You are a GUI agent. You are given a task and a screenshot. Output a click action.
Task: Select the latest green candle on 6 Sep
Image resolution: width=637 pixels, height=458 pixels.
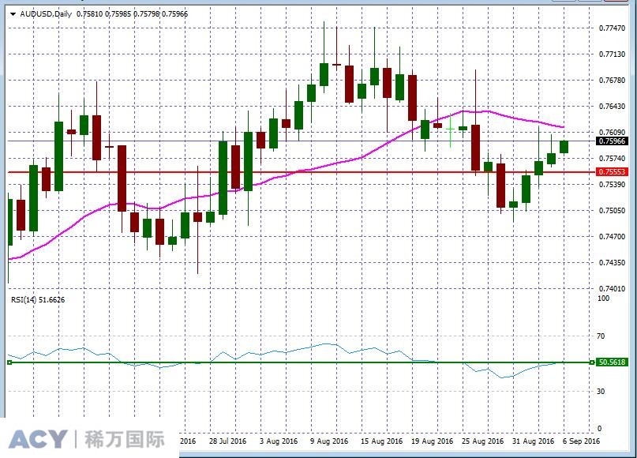point(564,147)
